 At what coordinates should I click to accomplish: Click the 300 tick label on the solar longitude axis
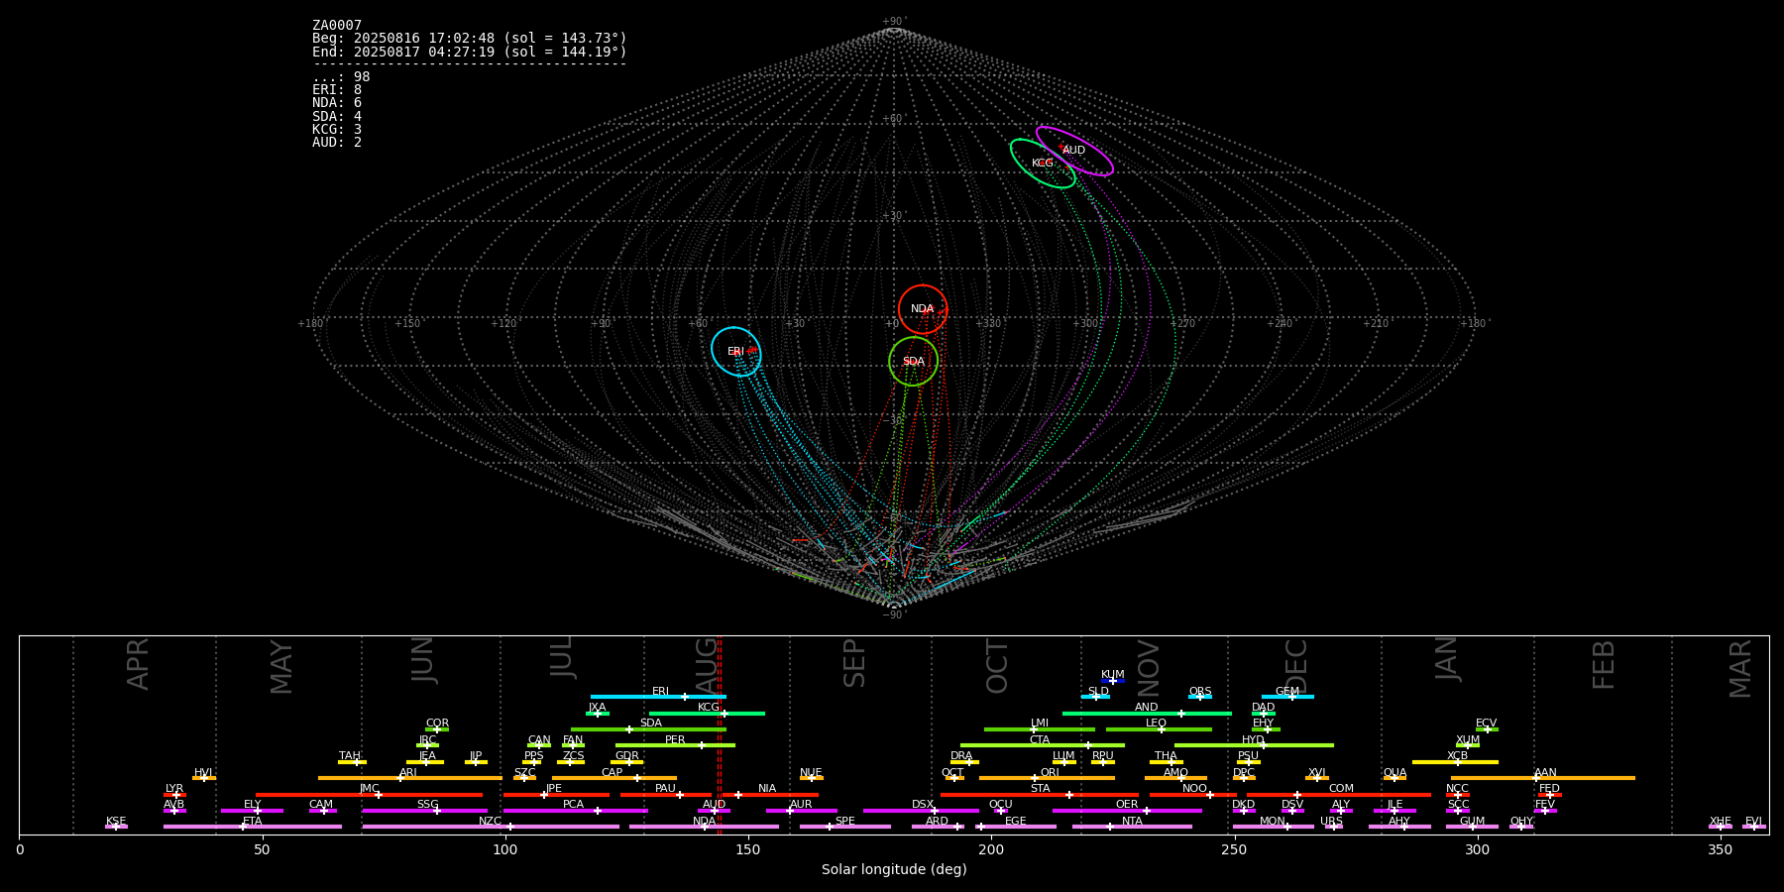(1477, 850)
